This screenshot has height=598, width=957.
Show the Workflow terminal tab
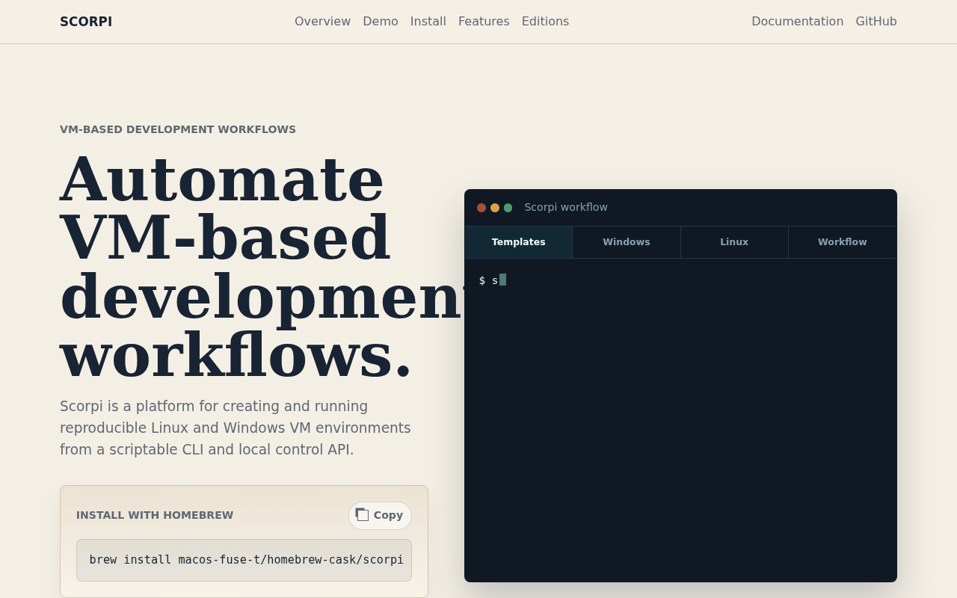(843, 242)
